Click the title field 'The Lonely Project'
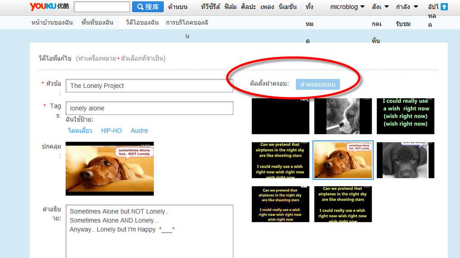This screenshot has width=460, height=258. 150,86
